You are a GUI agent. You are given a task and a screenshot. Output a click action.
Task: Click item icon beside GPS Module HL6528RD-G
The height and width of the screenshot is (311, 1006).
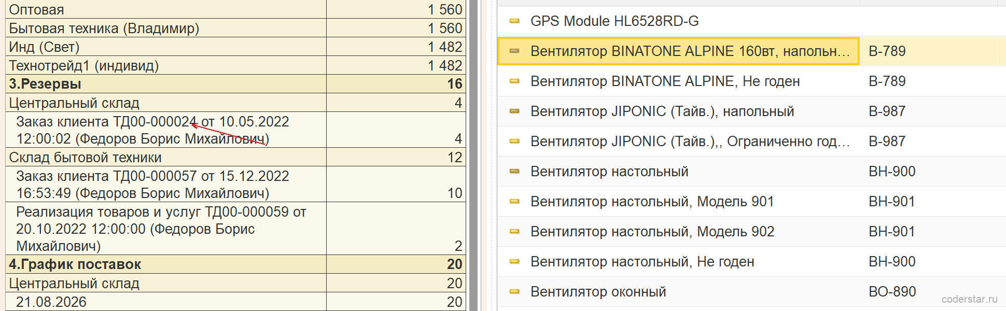514,21
